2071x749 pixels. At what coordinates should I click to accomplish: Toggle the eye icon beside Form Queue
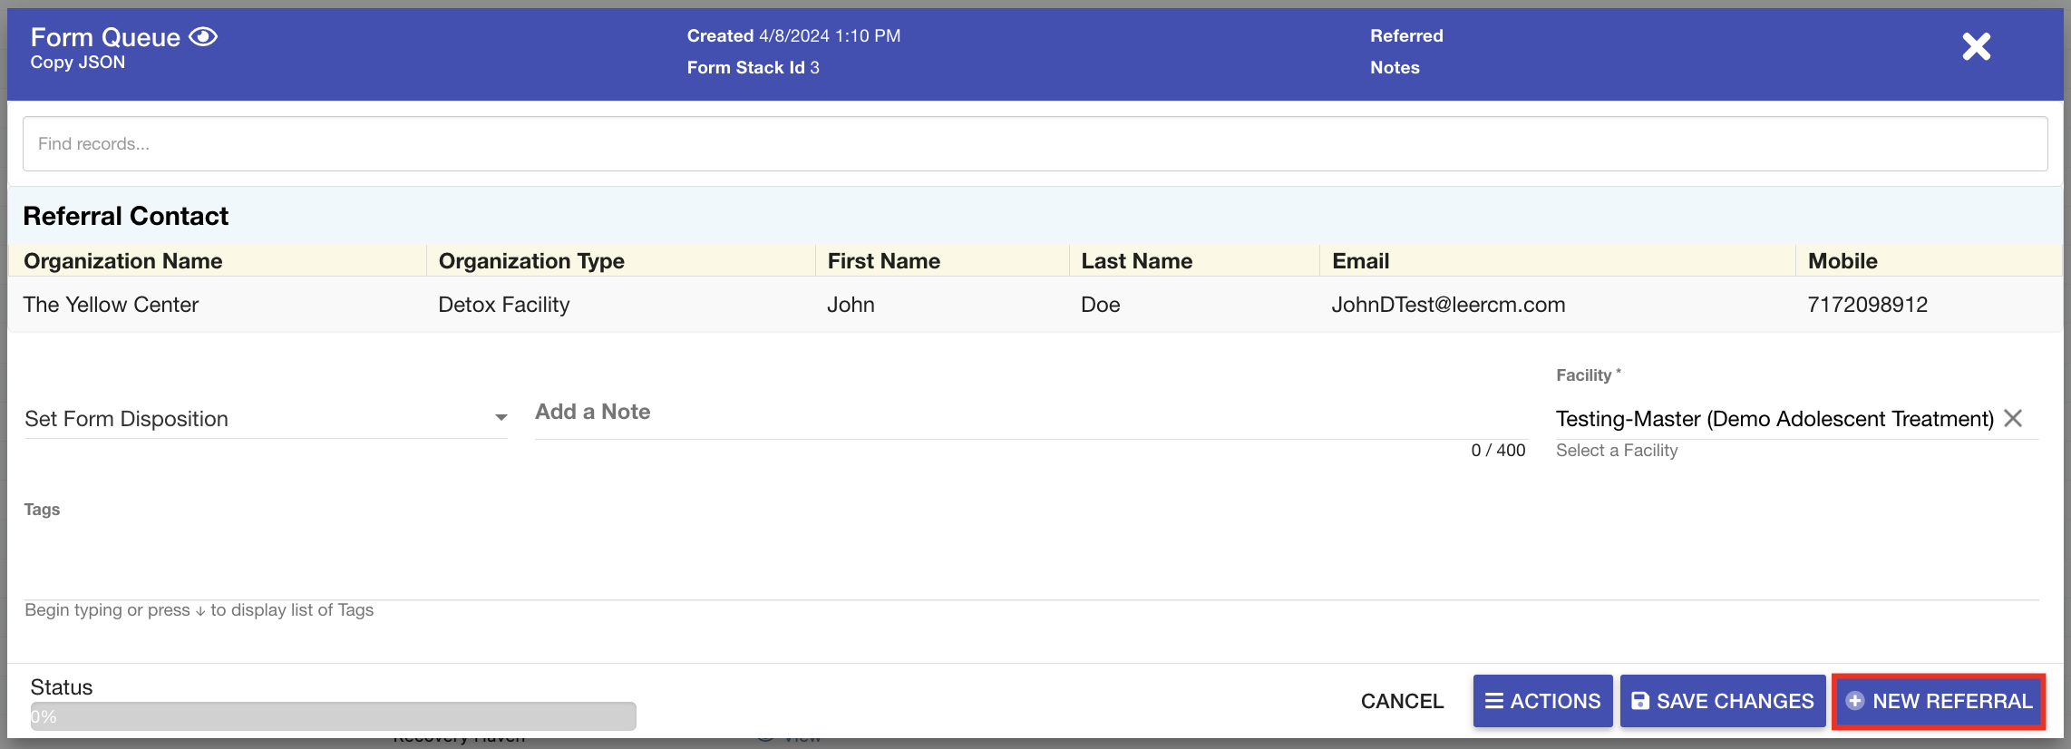203,37
